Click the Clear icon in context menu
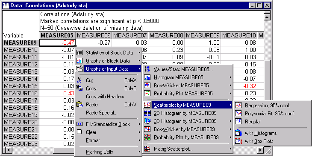The width and height of the screenshot is (312, 157). click(79, 132)
